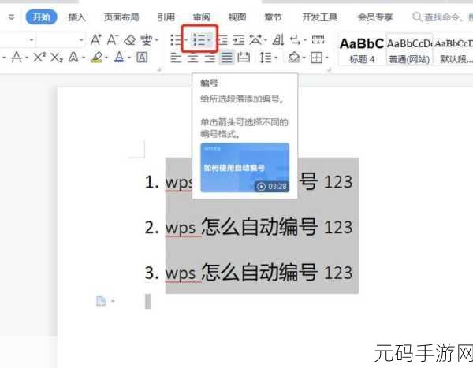This screenshot has height=368, width=473.
Task: Open the 引用 tab
Action: pos(166,17)
